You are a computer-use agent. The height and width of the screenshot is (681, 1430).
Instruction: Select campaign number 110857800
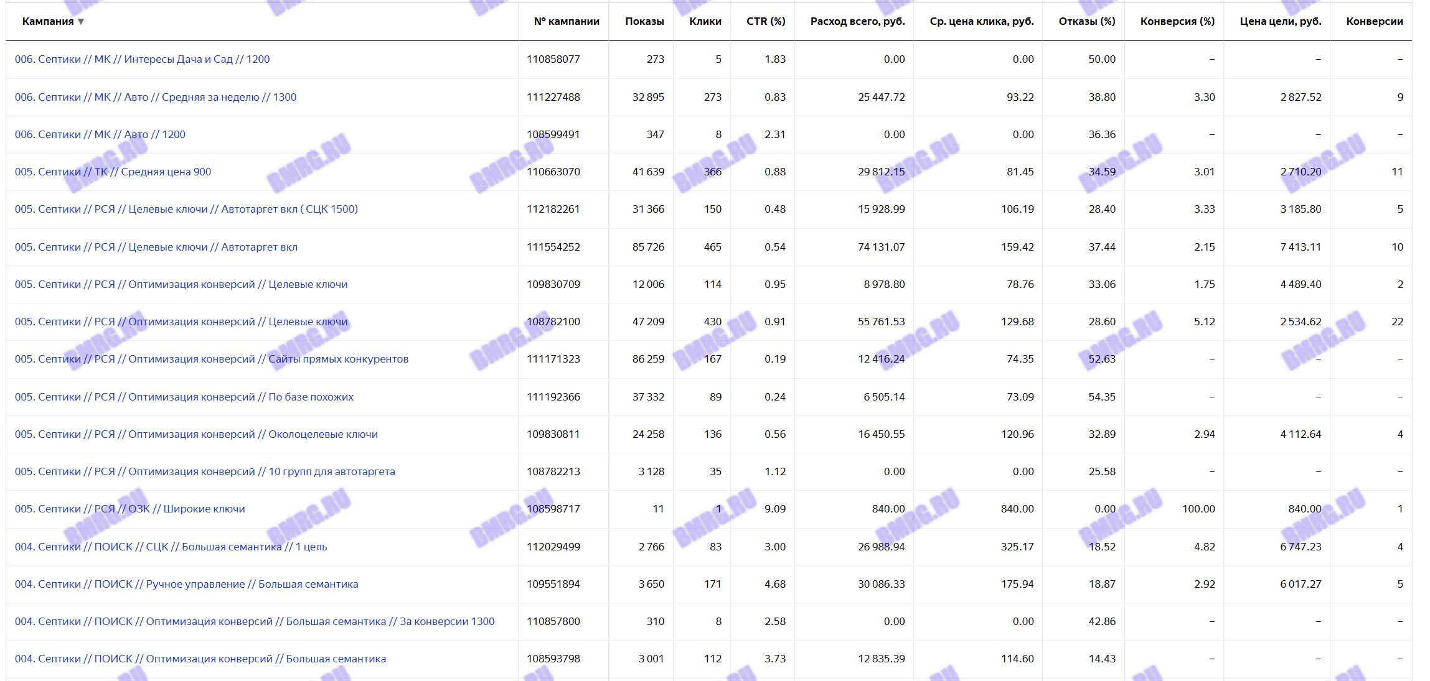553,621
